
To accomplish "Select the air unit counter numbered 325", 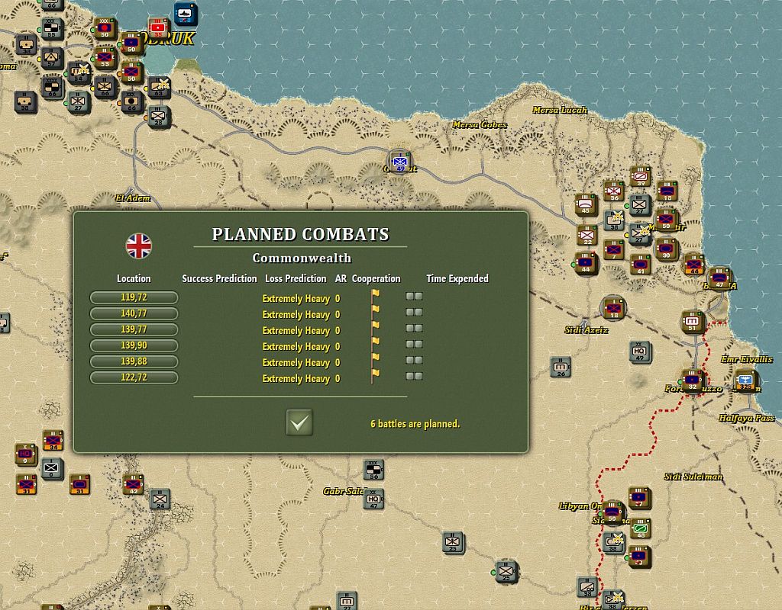I will 746,380.
